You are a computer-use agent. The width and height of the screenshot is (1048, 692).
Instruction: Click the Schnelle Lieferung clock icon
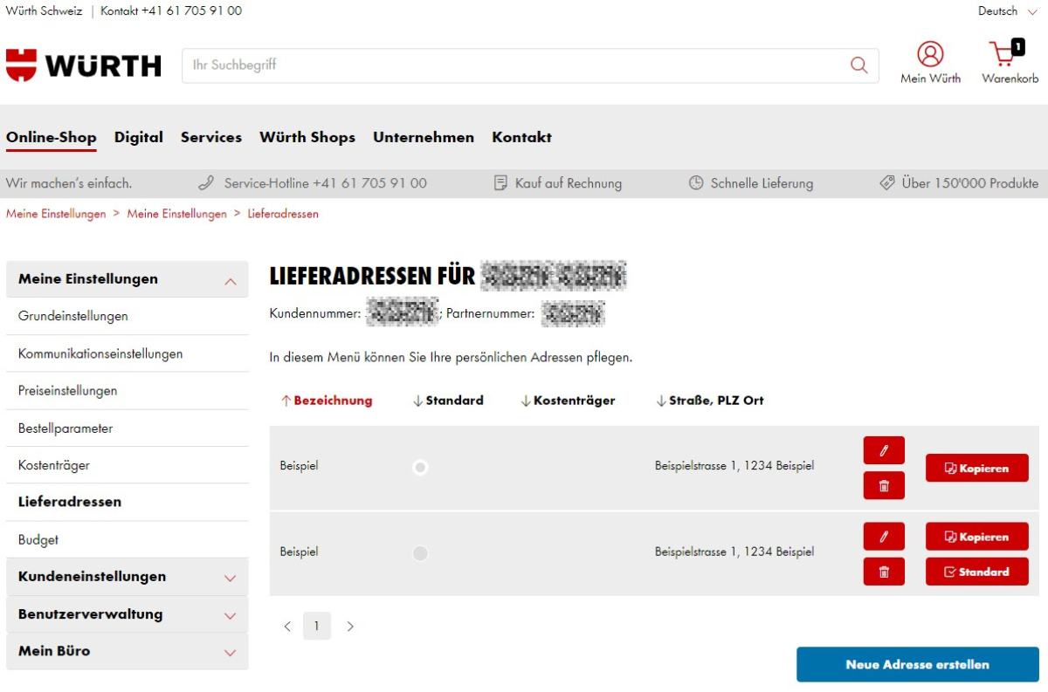click(696, 183)
